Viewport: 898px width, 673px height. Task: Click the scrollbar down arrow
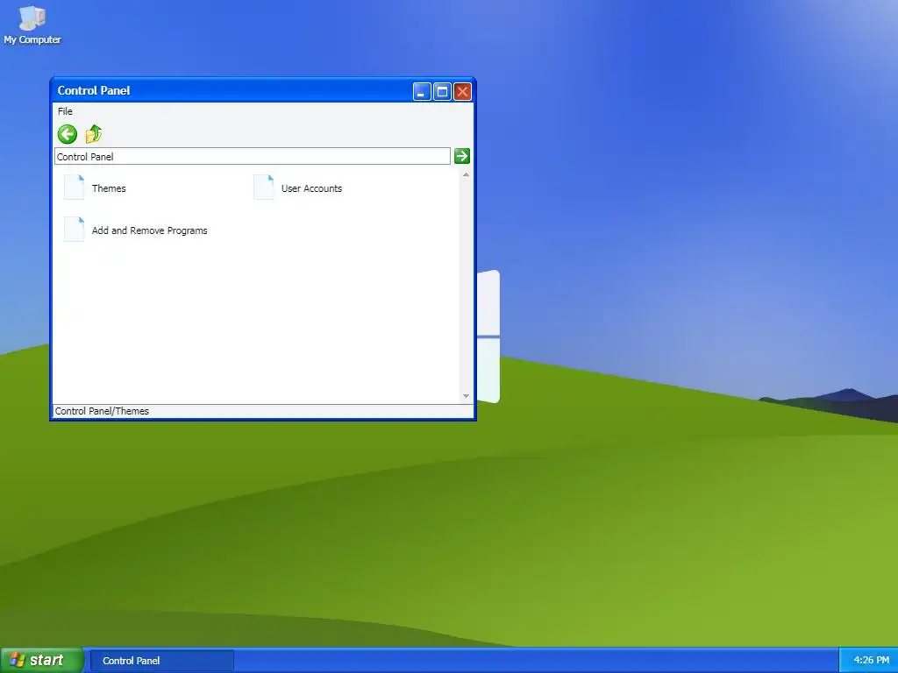coord(467,396)
